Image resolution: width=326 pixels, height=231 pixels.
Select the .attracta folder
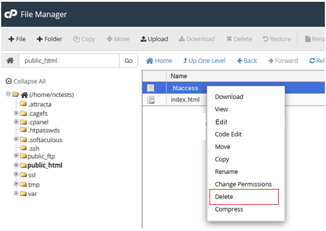40,104
